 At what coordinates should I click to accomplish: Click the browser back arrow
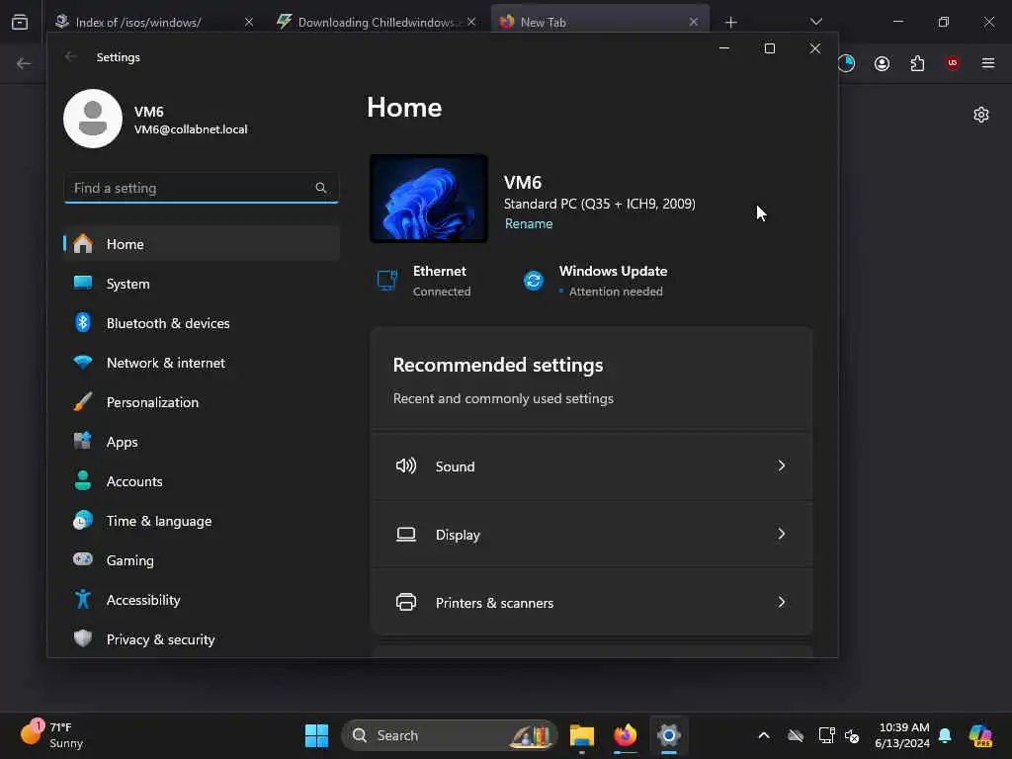pyautogui.click(x=24, y=63)
